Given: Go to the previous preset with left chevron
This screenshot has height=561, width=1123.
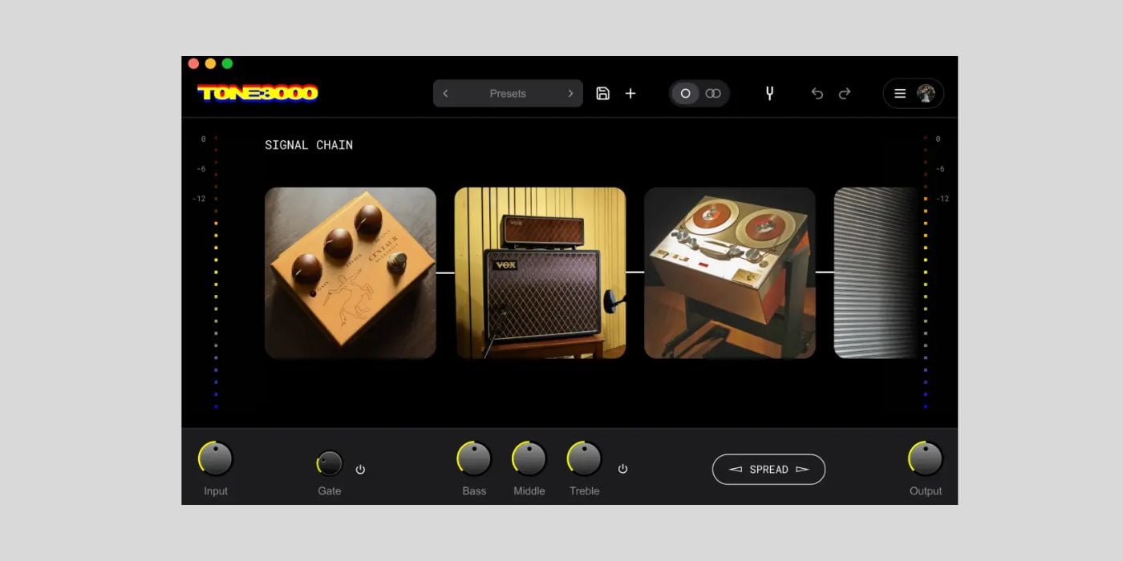Looking at the screenshot, I should [x=446, y=94].
